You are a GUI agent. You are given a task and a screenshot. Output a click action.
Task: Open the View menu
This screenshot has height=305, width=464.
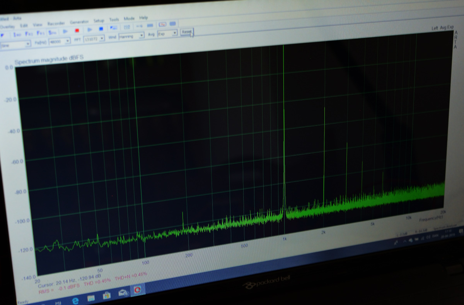coord(38,25)
